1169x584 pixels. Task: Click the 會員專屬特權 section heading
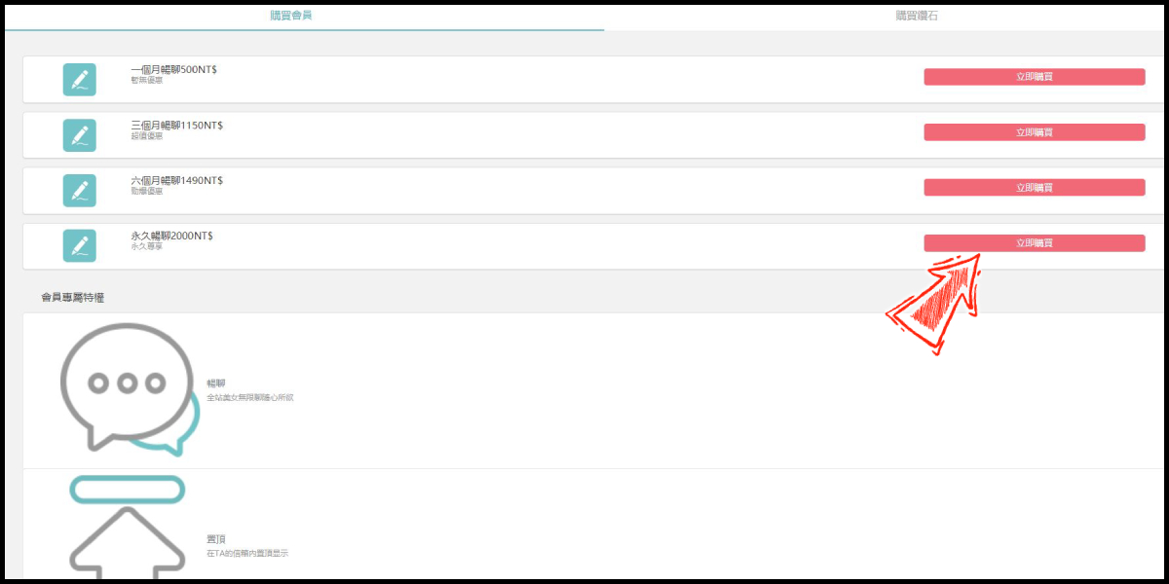coord(72,297)
